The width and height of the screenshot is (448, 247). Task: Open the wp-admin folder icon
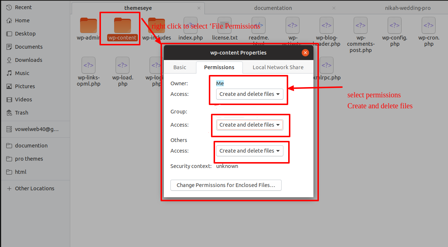(x=88, y=26)
